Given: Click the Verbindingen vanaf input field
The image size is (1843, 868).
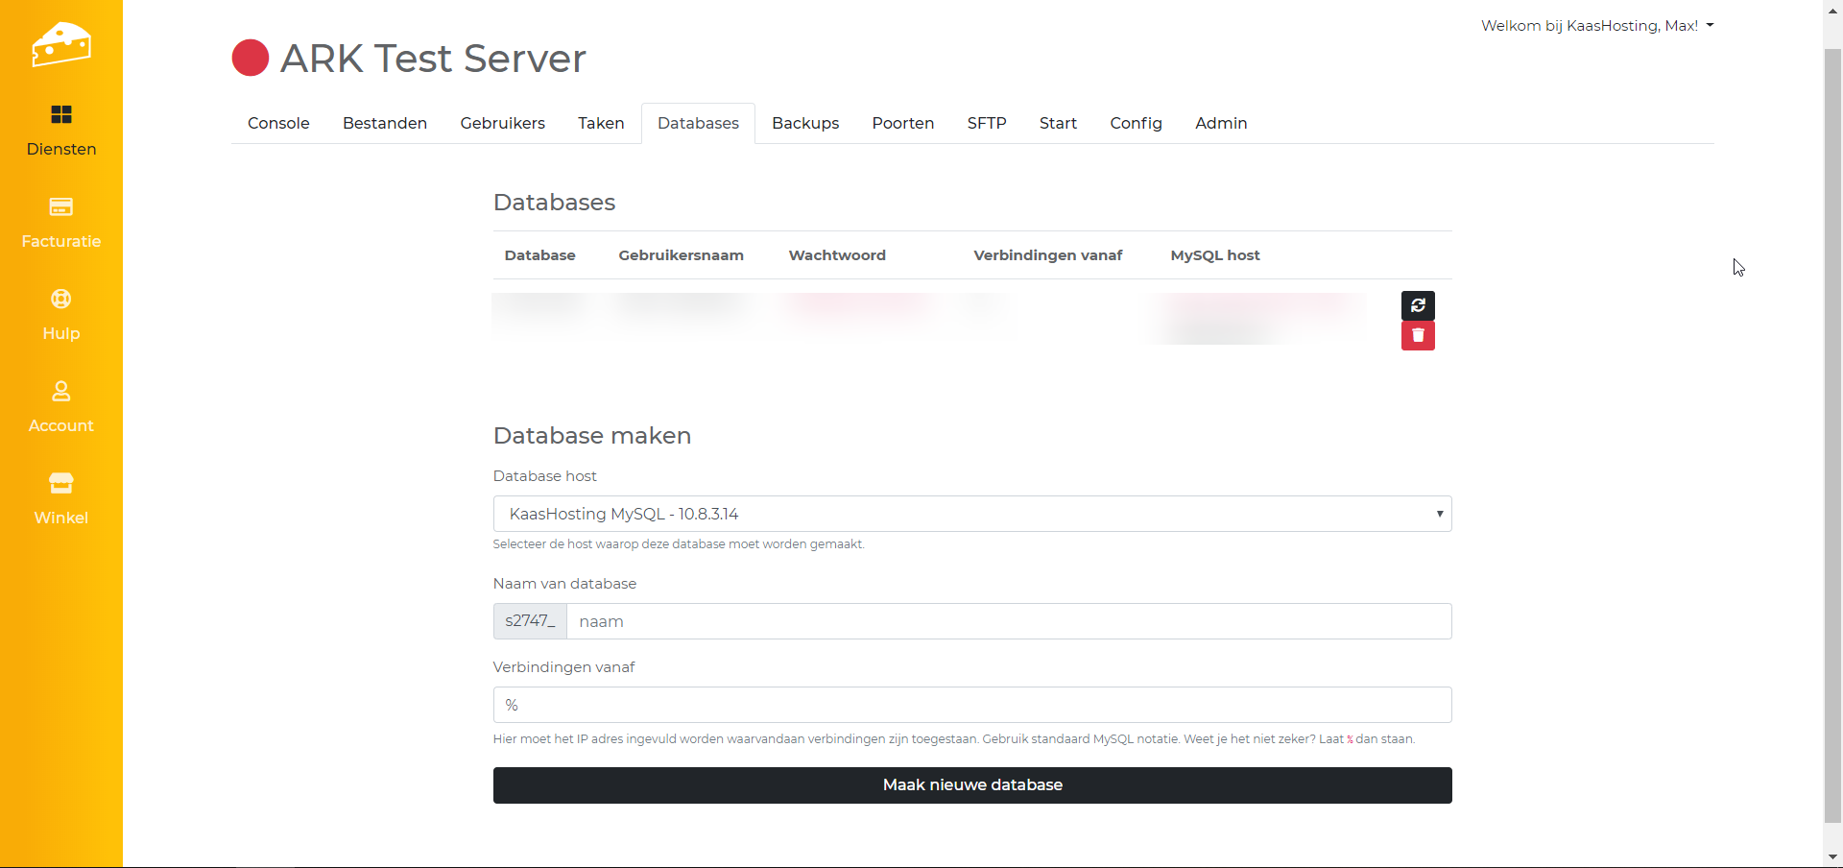Looking at the screenshot, I should pyautogui.click(x=971, y=705).
